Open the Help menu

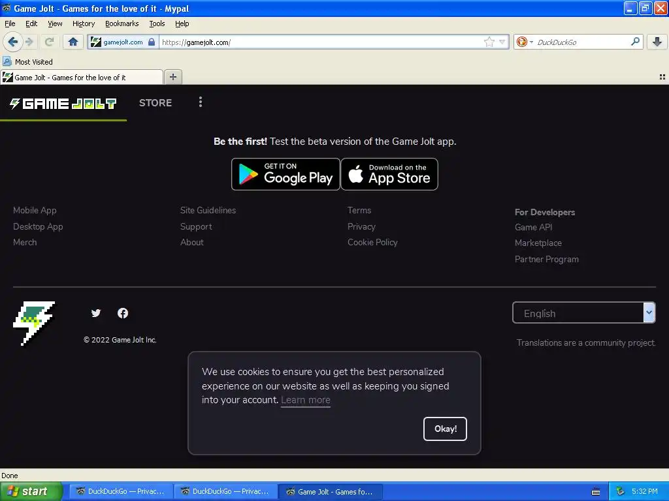click(182, 23)
